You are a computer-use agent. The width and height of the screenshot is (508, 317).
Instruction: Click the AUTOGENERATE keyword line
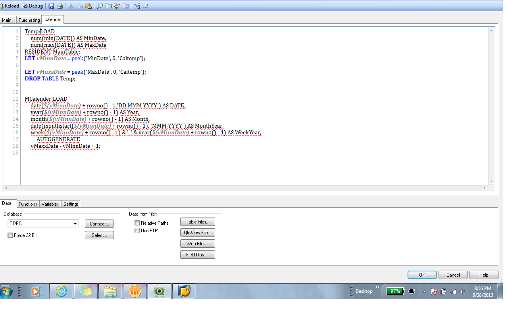click(x=58, y=139)
